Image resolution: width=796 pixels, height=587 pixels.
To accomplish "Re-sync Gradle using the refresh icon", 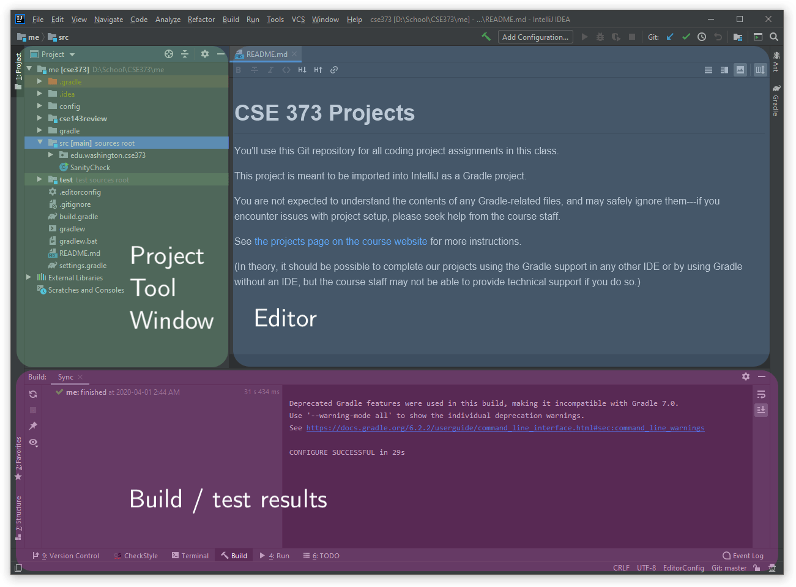I will (33, 394).
